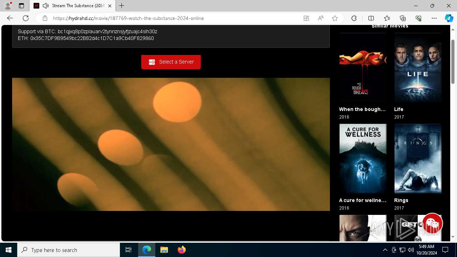Viewport: 457px width, 257px height.
Task: Click the 'Rings' title link
Action: [x=401, y=200]
